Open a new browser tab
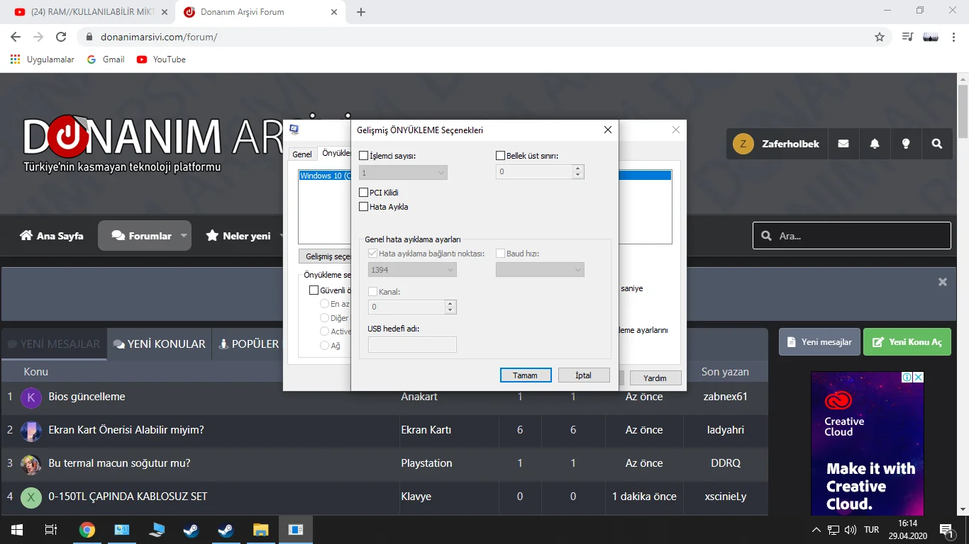 [361, 12]
